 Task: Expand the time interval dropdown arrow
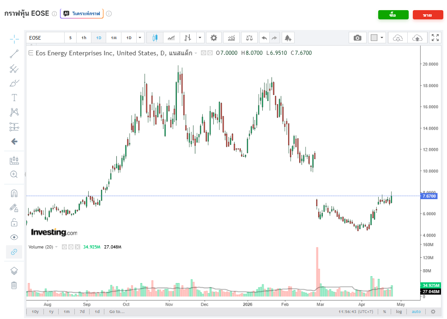140,38
